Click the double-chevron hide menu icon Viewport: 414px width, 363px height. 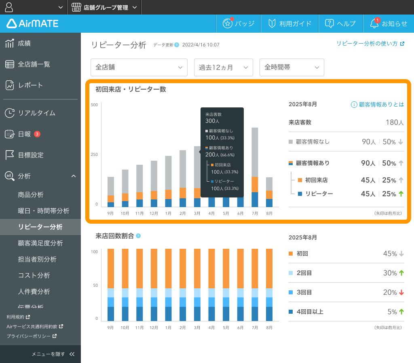tap(72, 354)
